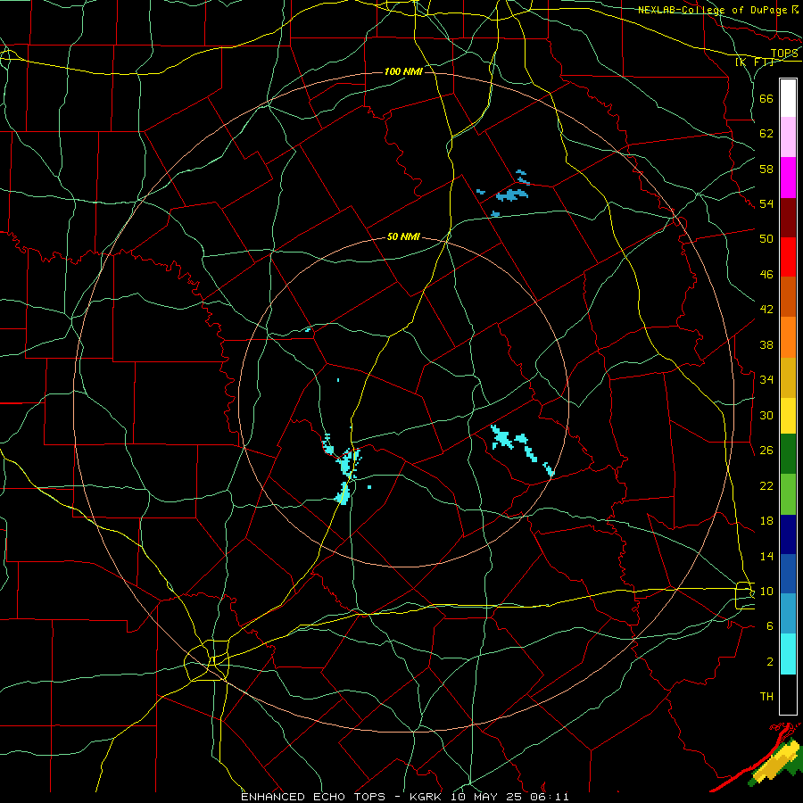803x803 pixels.
Task: Click the light pink scale swatch
Action: (x=788, y=137)
